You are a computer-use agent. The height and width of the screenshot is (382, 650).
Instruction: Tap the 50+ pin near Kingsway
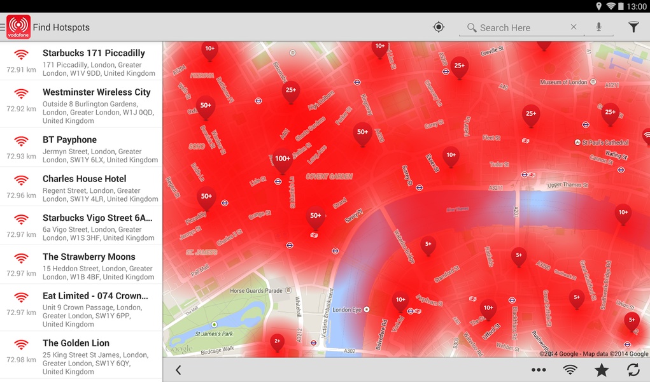coord(362,134)
